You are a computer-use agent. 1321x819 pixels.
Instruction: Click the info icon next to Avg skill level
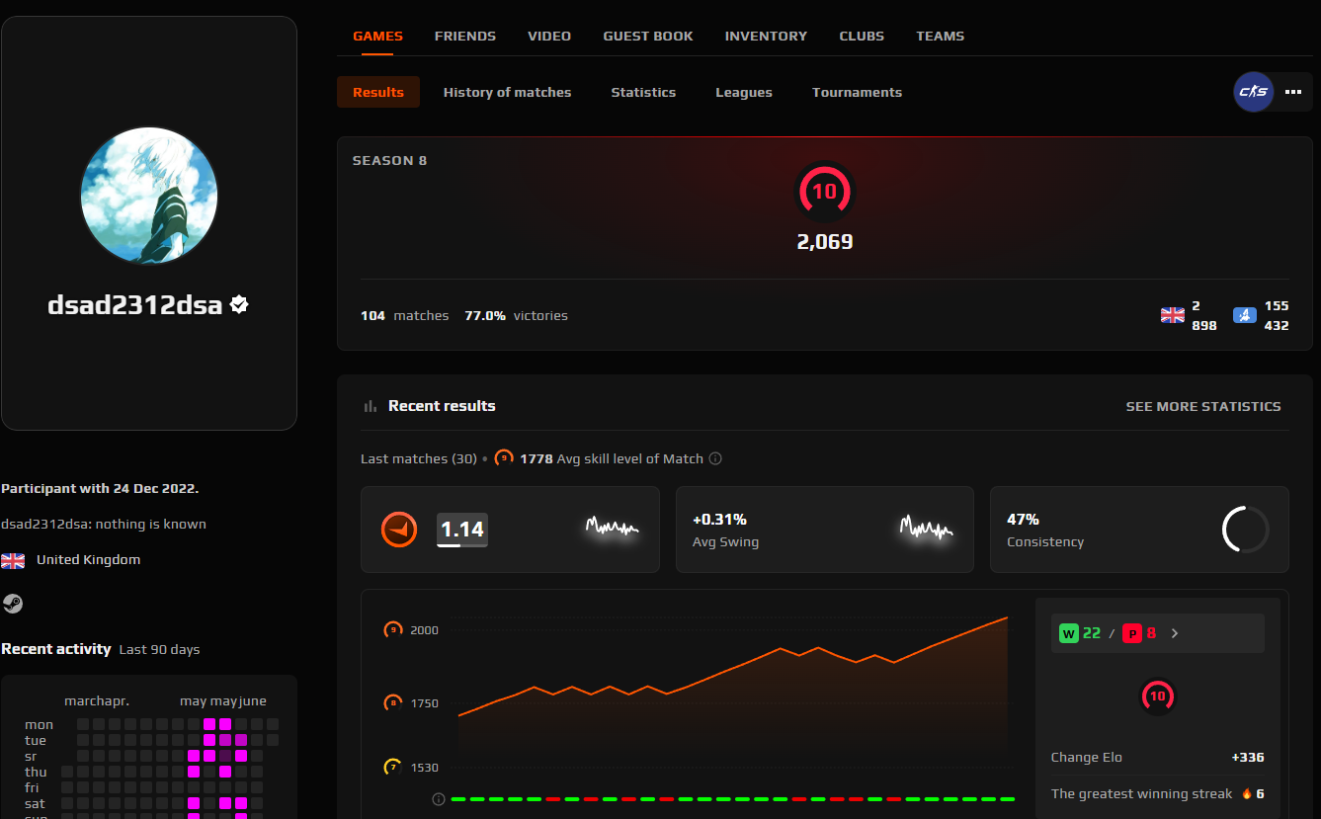click(x=715, y=458)
